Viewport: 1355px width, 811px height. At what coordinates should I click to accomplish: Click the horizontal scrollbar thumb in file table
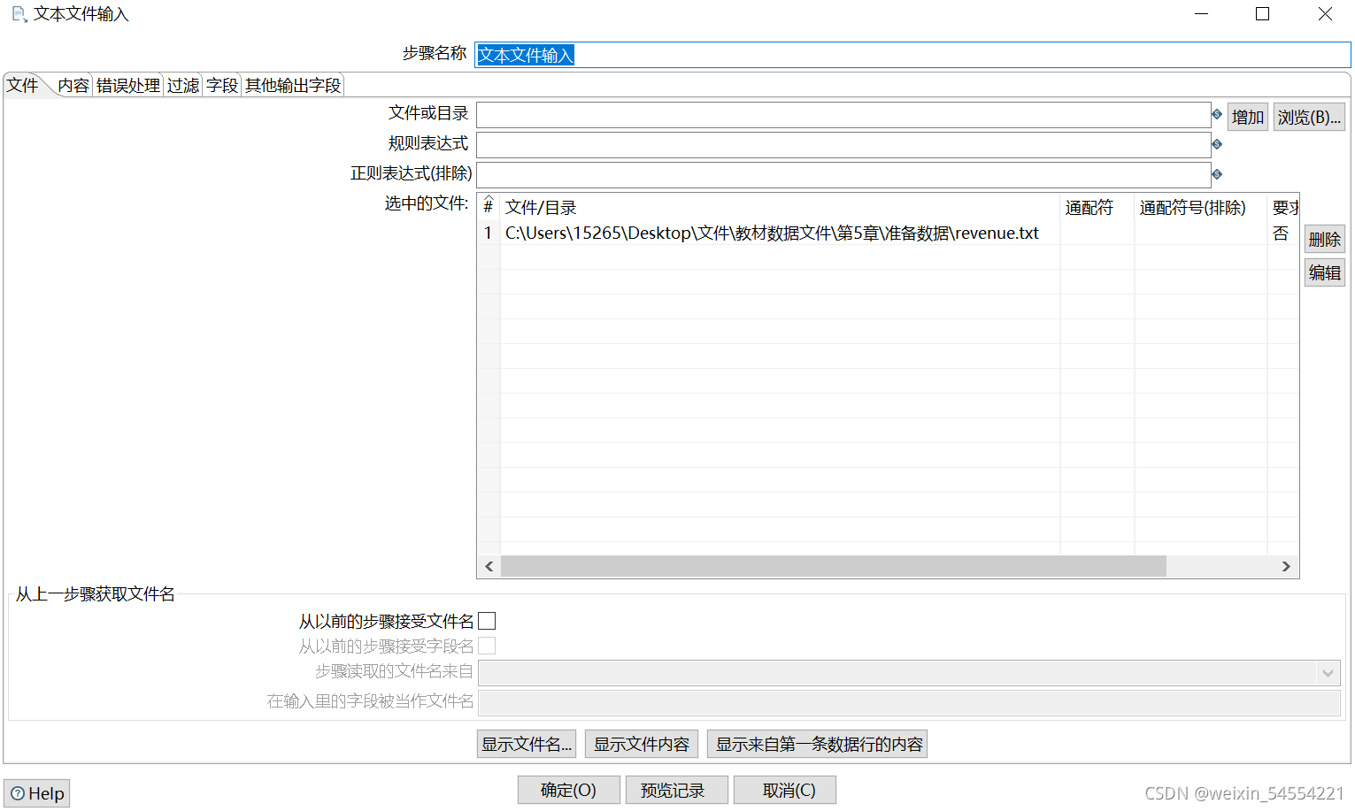(834, 566)
